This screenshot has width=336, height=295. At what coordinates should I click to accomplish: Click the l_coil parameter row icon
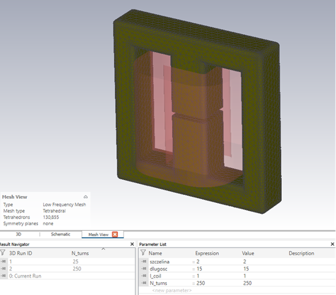point(144,276)
